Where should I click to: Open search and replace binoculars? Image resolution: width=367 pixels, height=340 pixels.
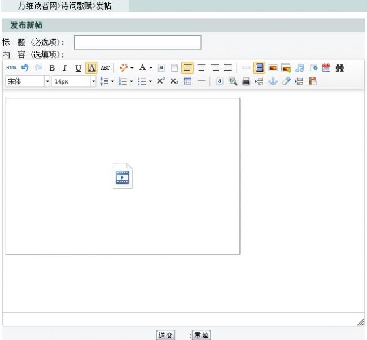pyautogui.click(x=339, y=68)
